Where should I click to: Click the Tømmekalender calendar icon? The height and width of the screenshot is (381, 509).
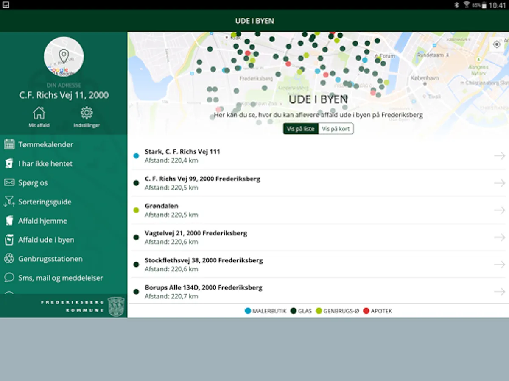[x=9, y=144]
